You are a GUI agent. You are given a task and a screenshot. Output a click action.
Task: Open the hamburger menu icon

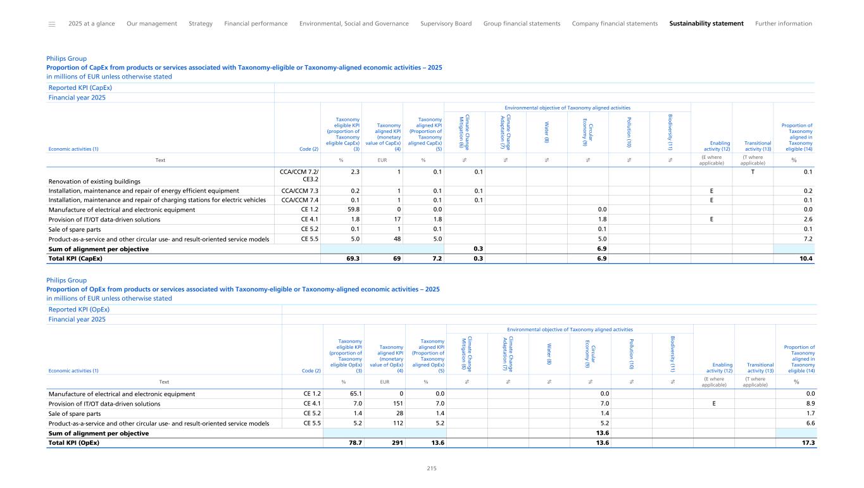[x=52, y=24]
